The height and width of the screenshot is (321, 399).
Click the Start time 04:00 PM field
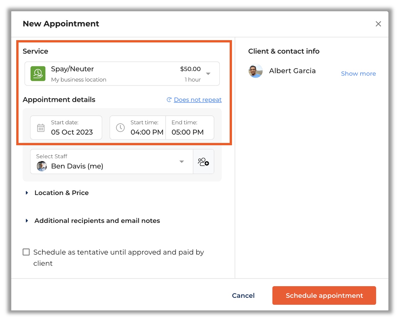pos(147,132)
